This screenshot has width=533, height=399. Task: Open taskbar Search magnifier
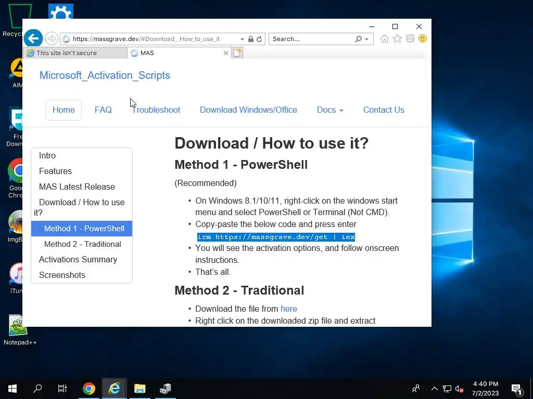pos(37,389)
